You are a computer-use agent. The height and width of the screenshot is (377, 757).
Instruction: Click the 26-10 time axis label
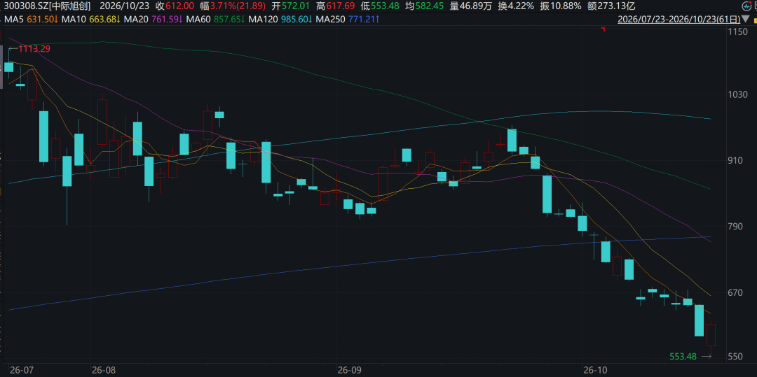pos(594,370)
